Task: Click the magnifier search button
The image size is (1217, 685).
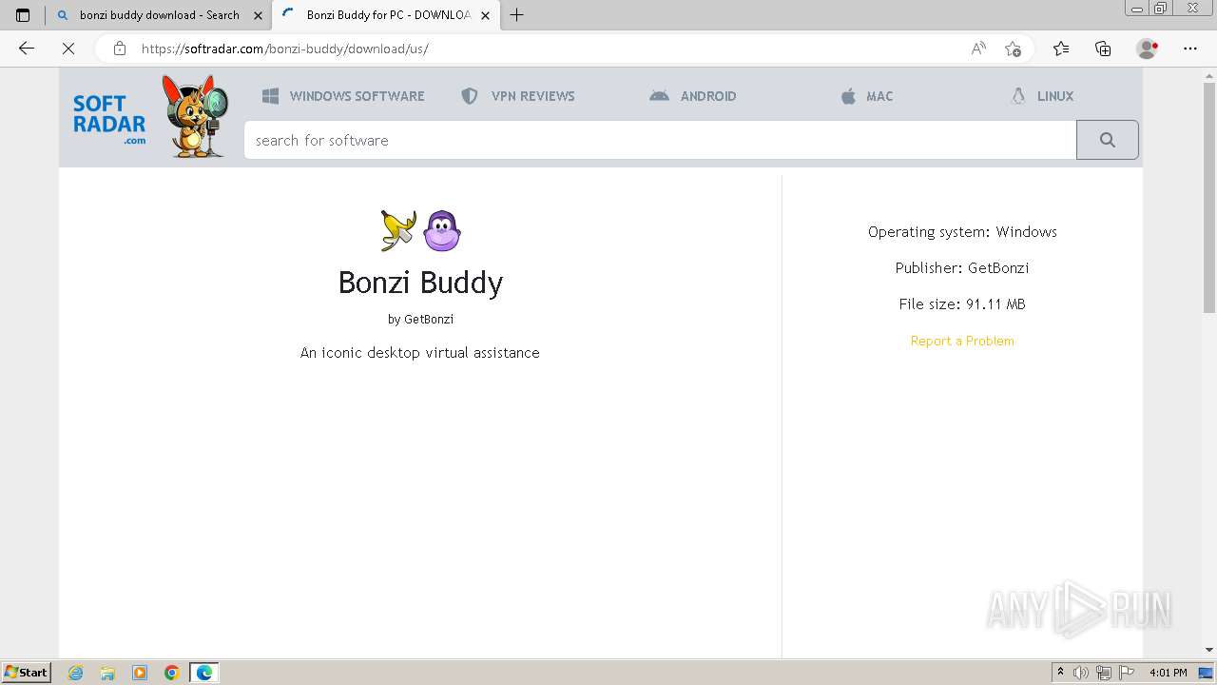Action: click(1107, 140)
